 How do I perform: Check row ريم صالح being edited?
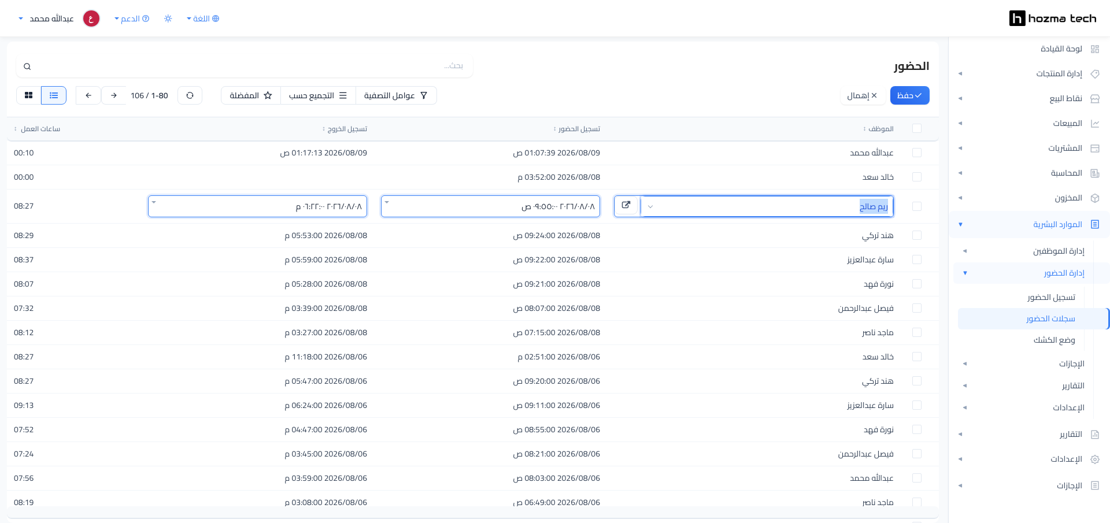coord(917,206)
